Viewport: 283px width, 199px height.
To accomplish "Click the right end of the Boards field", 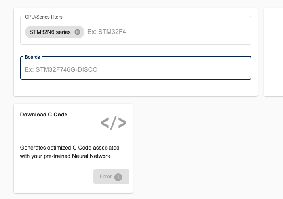I will (241, 70).
